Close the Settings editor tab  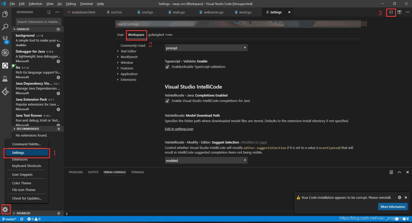pyautogui.click(x=289, y=12)
